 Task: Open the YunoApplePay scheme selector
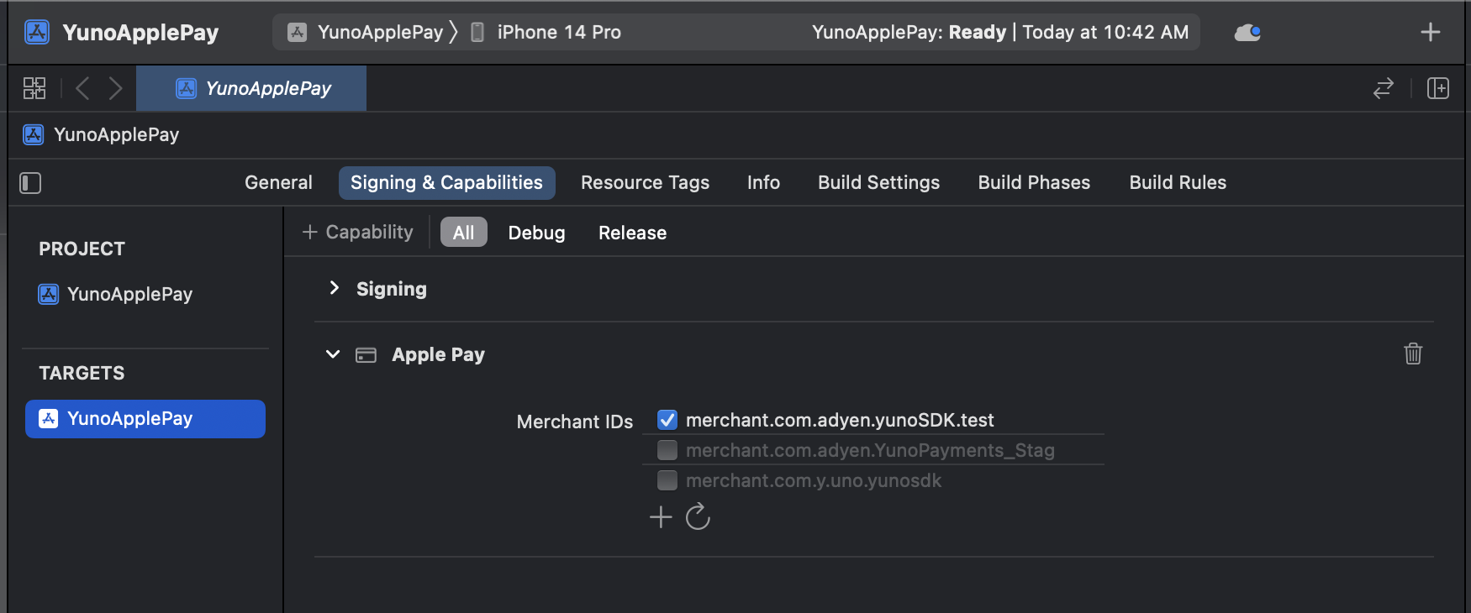point(366,32)
